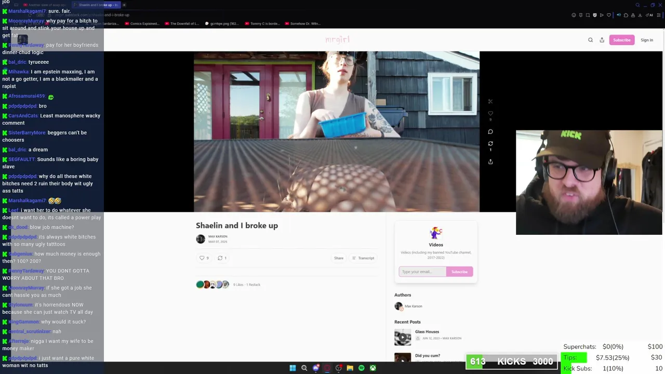Open 'Did you cum?' recent post
The height and width of the screenshot is (374, 665).
tap(428, 356)
